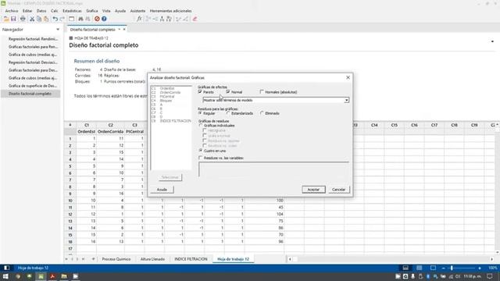This screenshot has height=281, width=500.
Task: Open the output tab dropdown arrow
Action: [120, 30]
